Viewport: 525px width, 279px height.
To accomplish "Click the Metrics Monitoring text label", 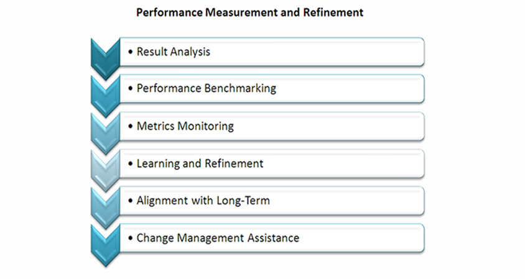I will click(185, 126).
